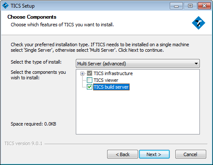The height and width of the screenshot is (165, 213).
Task: Minimize the TICS Setup window
Action: [x=176, y=6]
